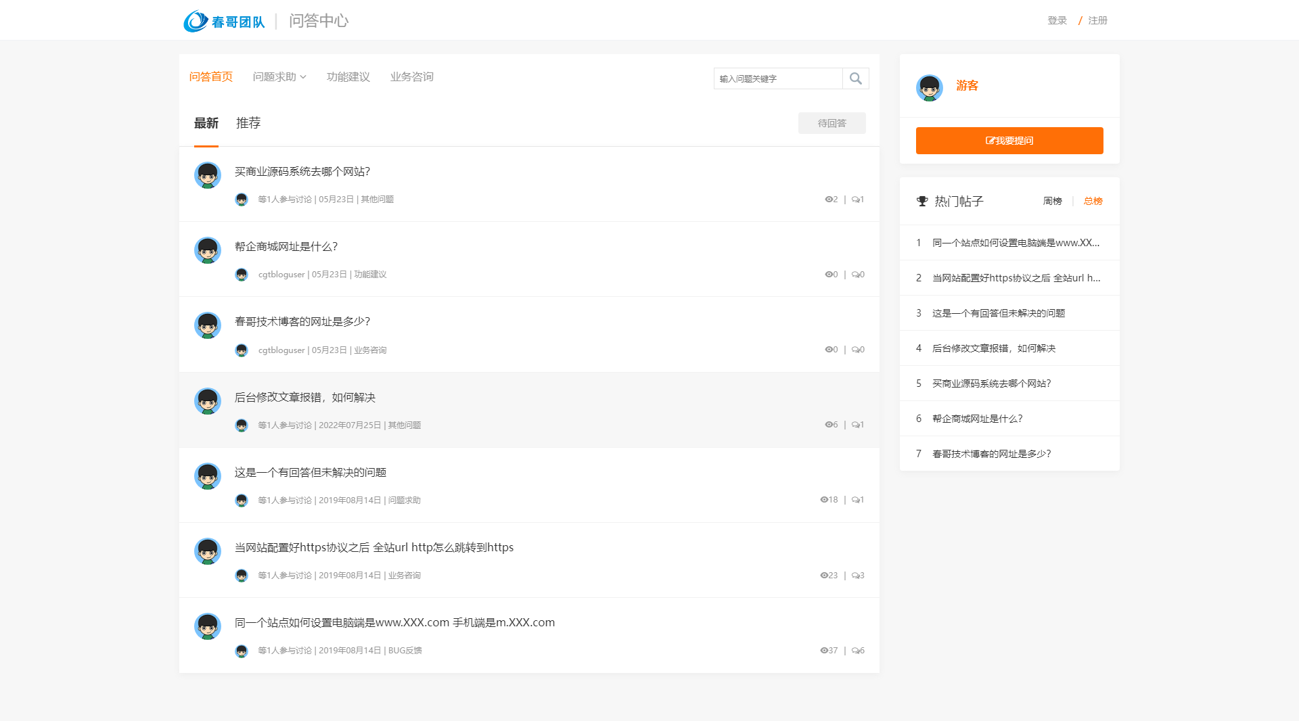Click category tag BUG反馈
The image size is (1299, 721).
(x=405, y=651)
